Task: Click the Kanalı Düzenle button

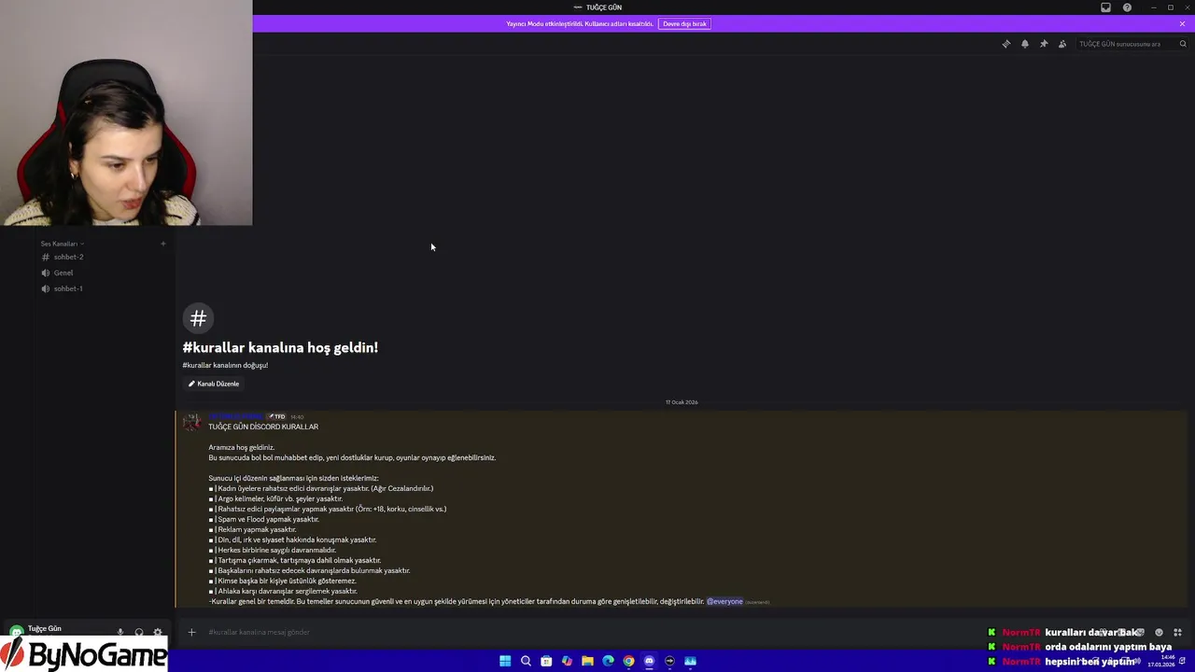Action: coord(214,384)
